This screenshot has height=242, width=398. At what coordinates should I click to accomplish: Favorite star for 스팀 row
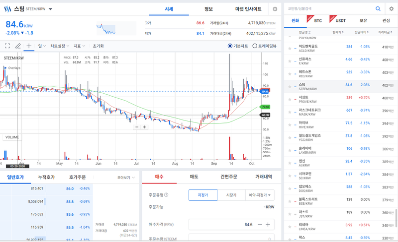pyautogui.click(x=290, y=87)
